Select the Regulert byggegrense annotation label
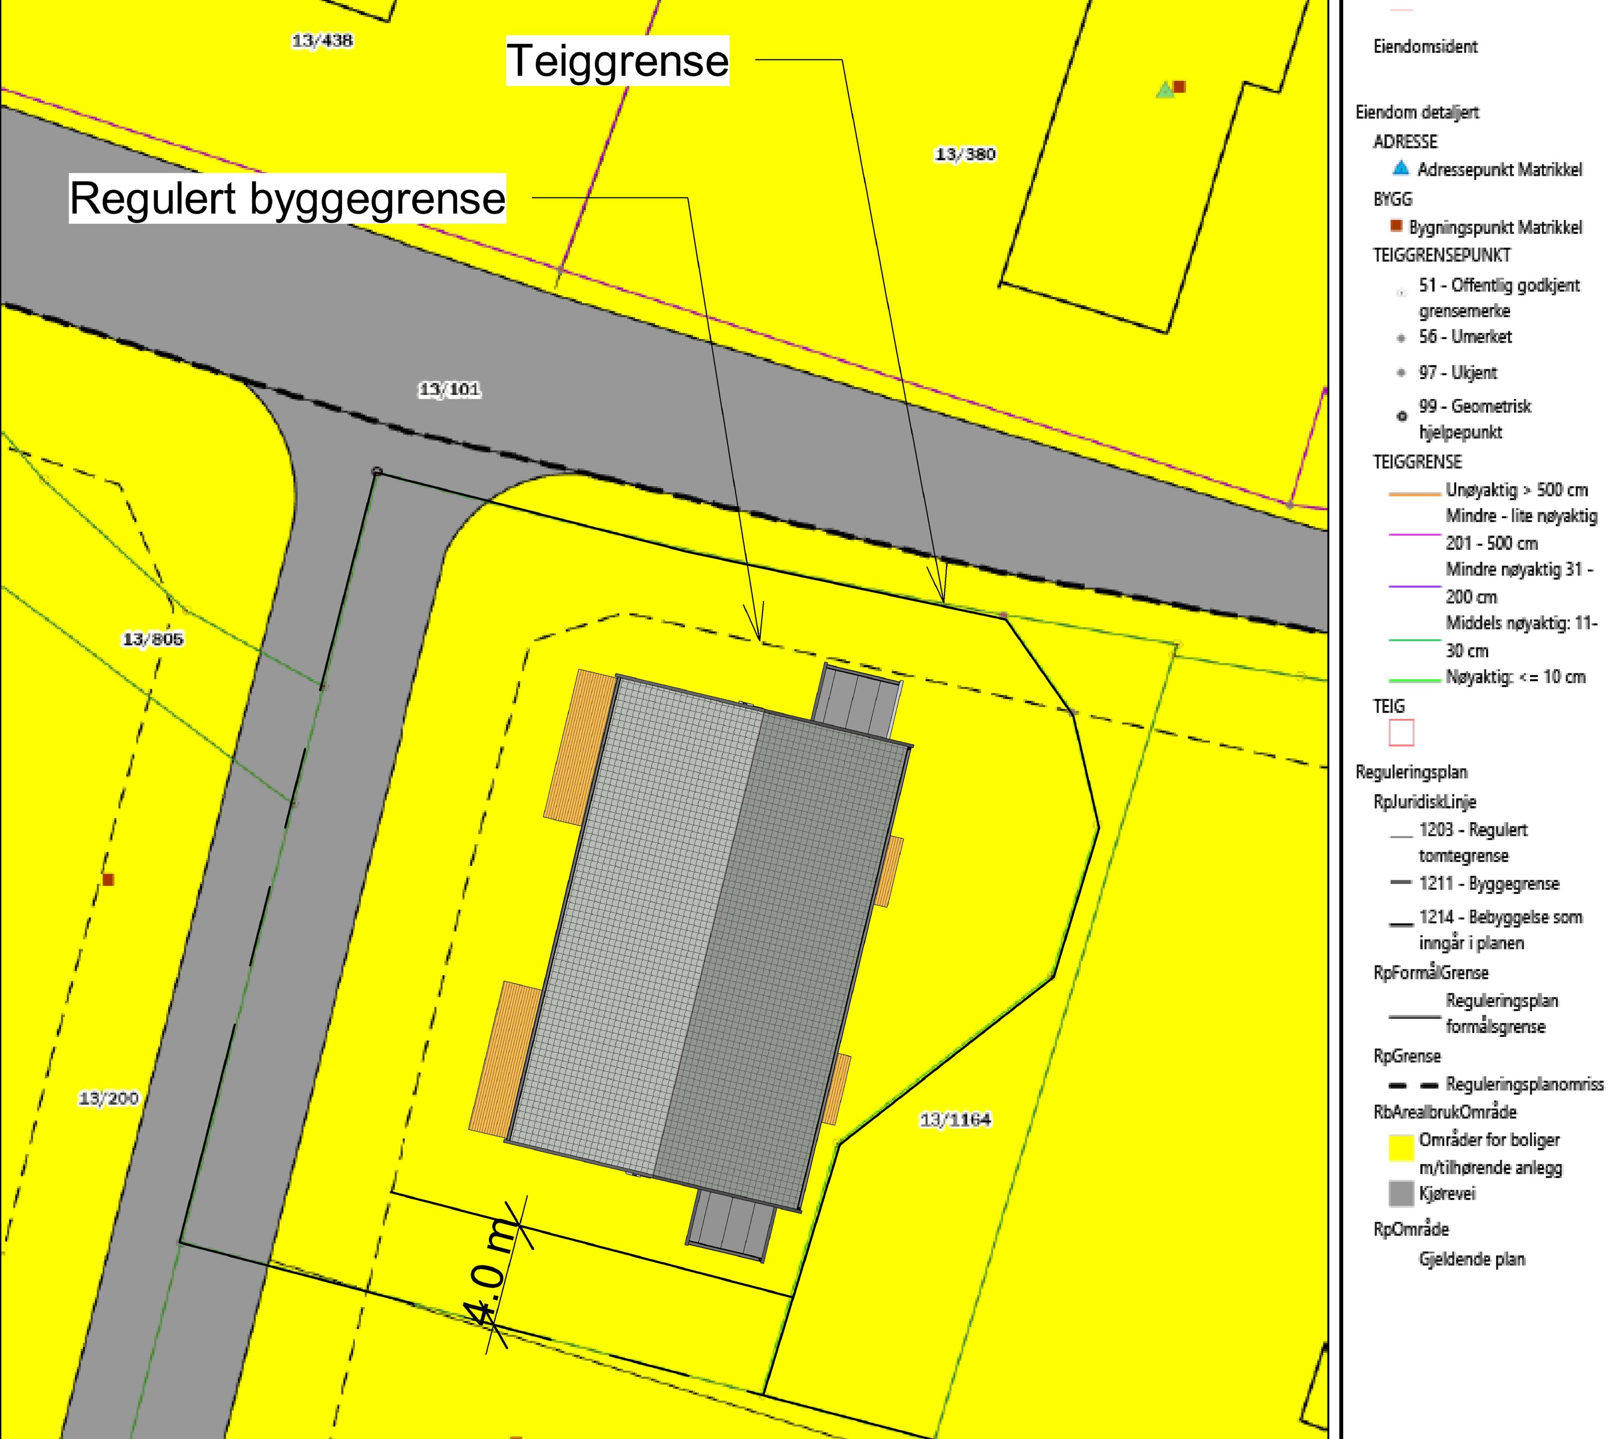This screenshot has height=1439, width=1623. point(287,199)
